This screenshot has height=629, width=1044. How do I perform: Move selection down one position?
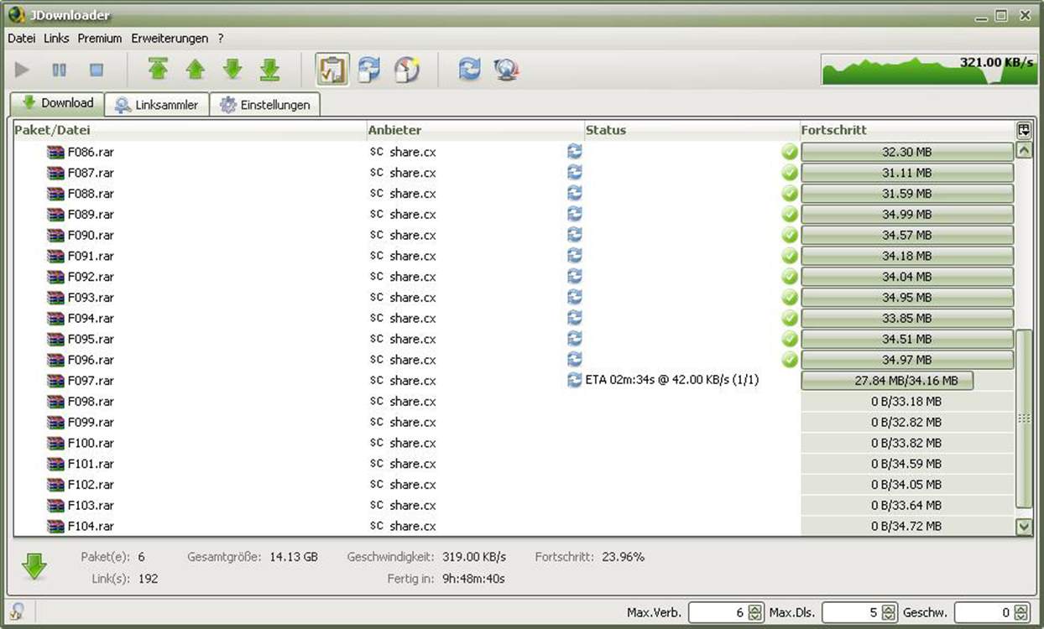coord(232,70)
